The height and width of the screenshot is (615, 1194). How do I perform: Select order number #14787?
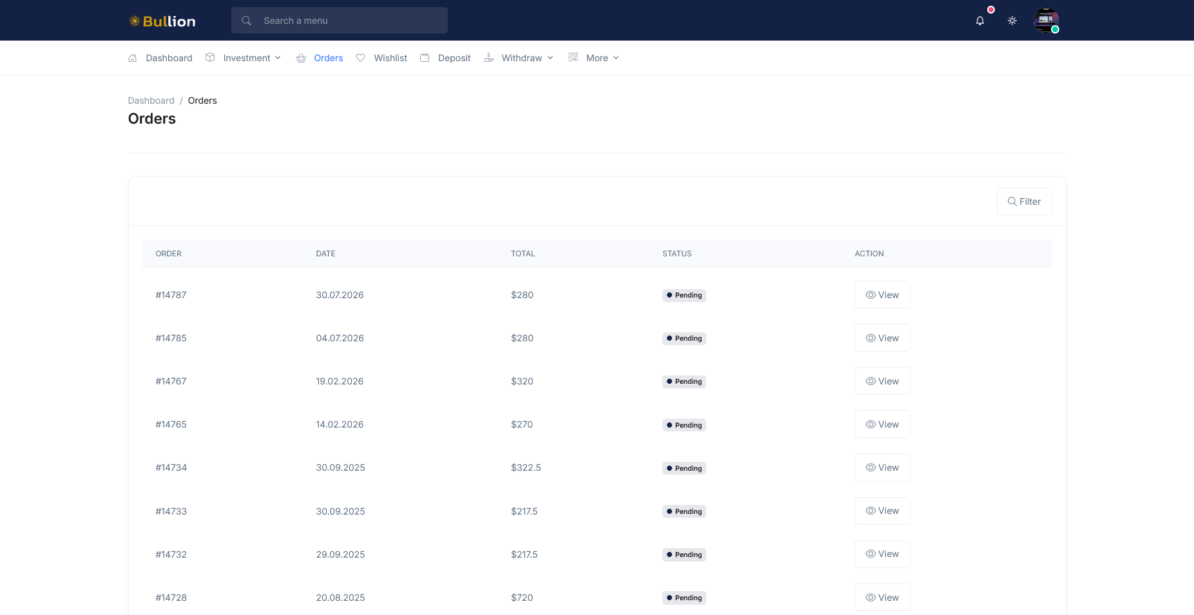[171, 295]
